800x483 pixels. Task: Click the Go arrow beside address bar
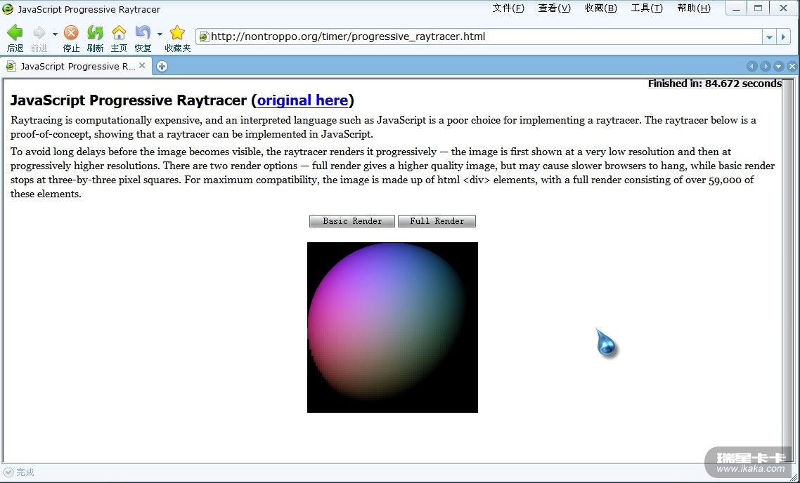[784, 37]
